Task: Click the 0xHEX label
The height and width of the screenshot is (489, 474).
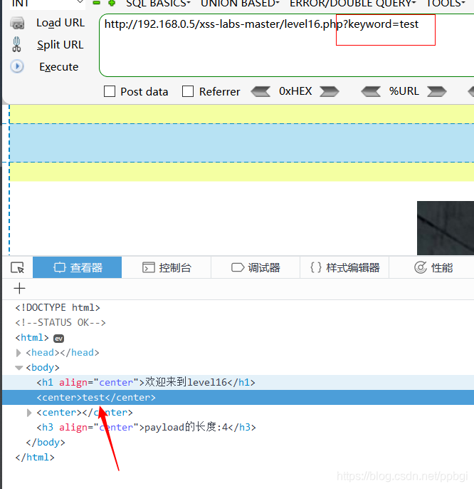Action: [295, 91]
